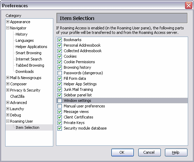Expand the Privacy & Security category
Viewport: 194px width, 162px height.
pyautogui.click(x=8, y=90)
